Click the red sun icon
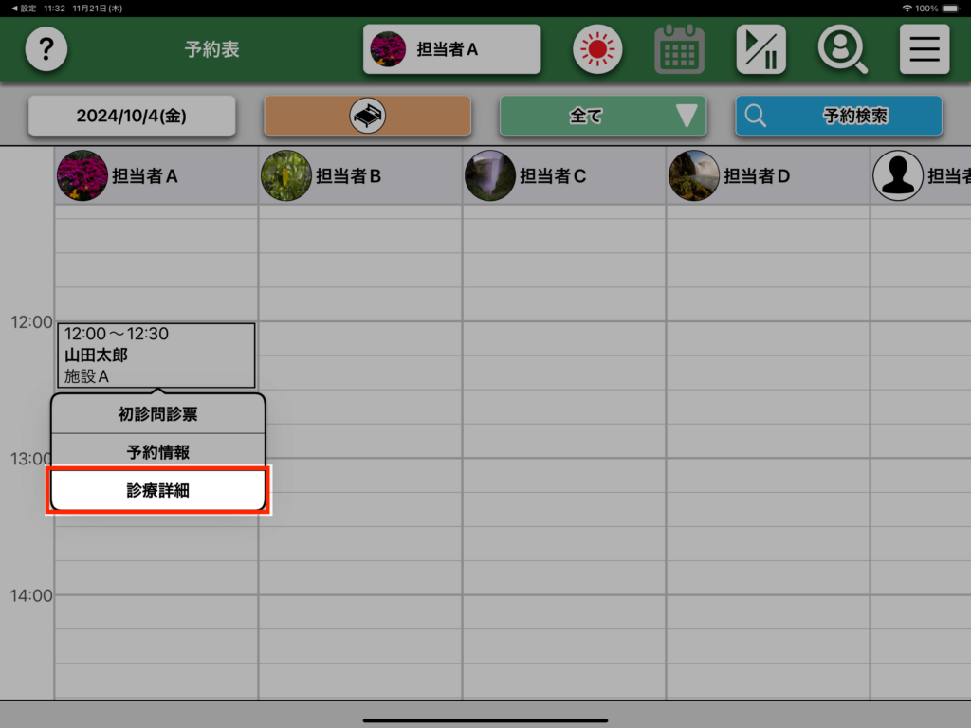Image resolution: width=971 pixels, height=728 pixels. point(597,49)
